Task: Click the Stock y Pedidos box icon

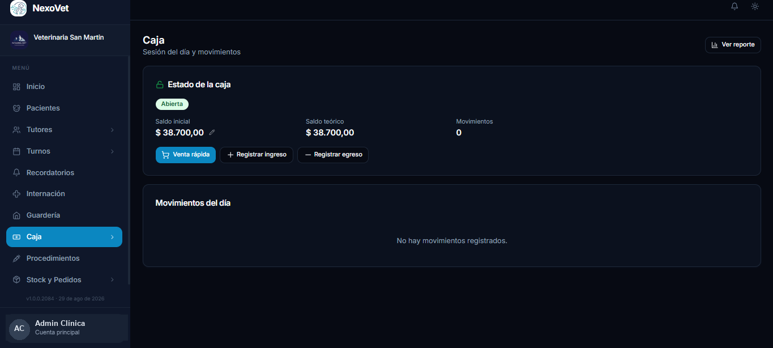Action: coord(16,280)
